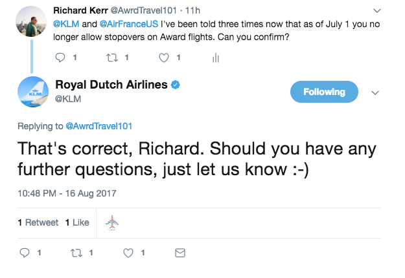This screenshot has width=405, height=278.
Task: Open Richard Kerr's profile picture
Action: coord(32,23)
